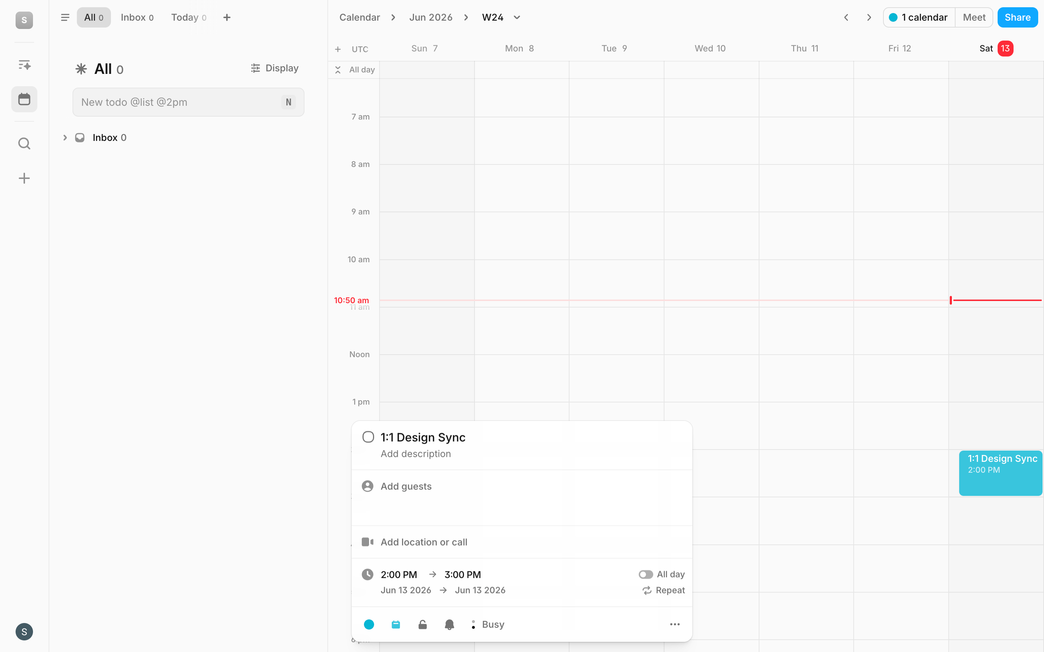Click the guests person icon

[x=368, y=486]
